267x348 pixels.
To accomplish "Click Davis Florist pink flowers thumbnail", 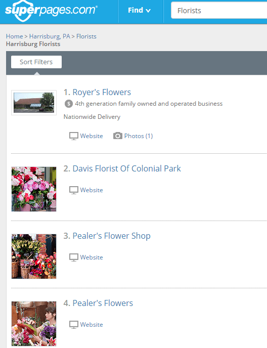I will [x=34, y=189].
